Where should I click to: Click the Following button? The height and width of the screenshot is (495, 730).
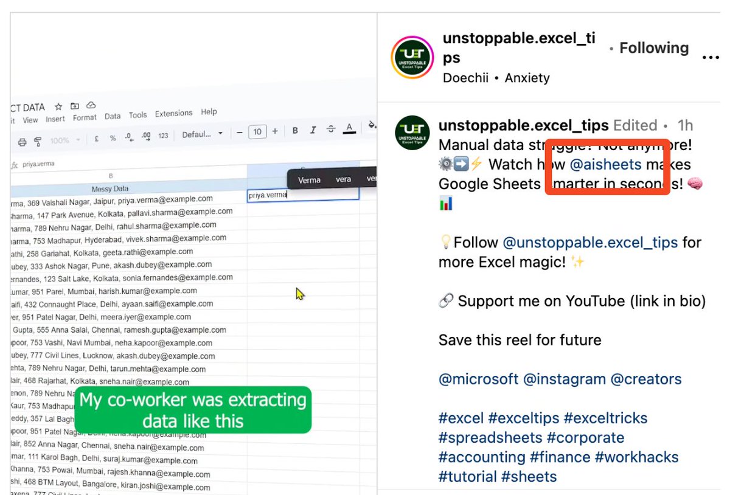654,48
